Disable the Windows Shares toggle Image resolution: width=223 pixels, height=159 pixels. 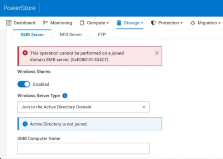coord(24,84)
